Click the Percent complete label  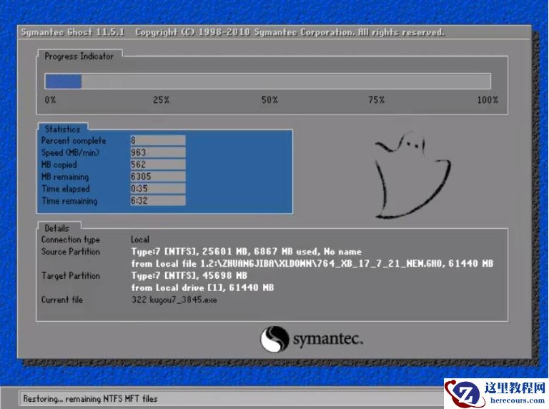pos(74,141)
